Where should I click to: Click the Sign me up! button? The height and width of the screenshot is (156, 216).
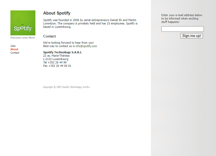(x=192, y=36)
